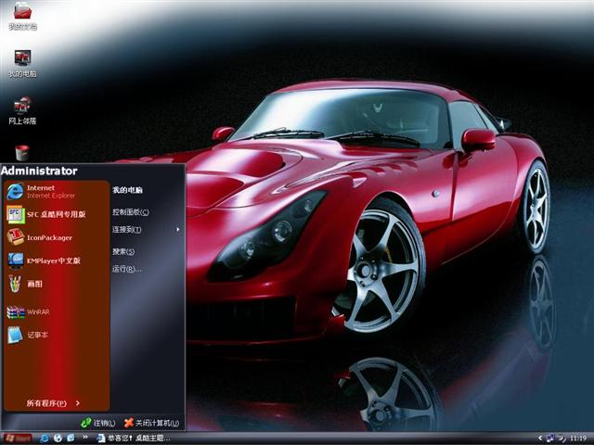Open 记事本 (Notepad) entry
The image size is (594, 445).
click(x=37, y=335)
